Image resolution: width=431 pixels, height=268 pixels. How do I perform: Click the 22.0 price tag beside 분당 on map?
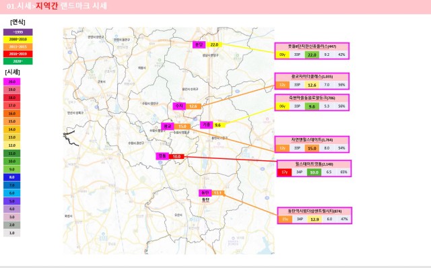214,44
